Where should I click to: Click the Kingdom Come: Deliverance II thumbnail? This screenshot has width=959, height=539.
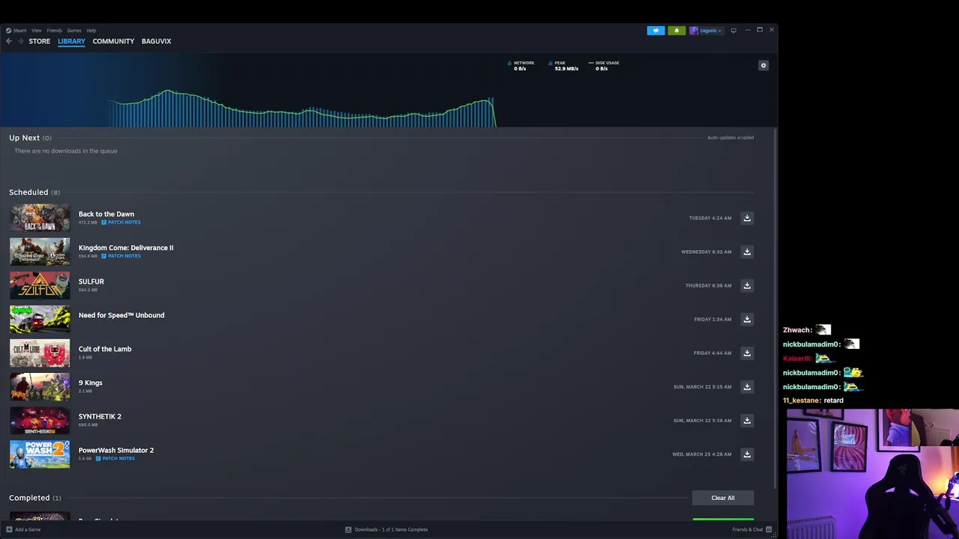pos(40,252)
